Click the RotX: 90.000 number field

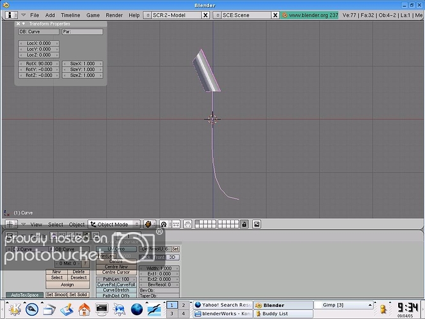[x=39, y=64]
